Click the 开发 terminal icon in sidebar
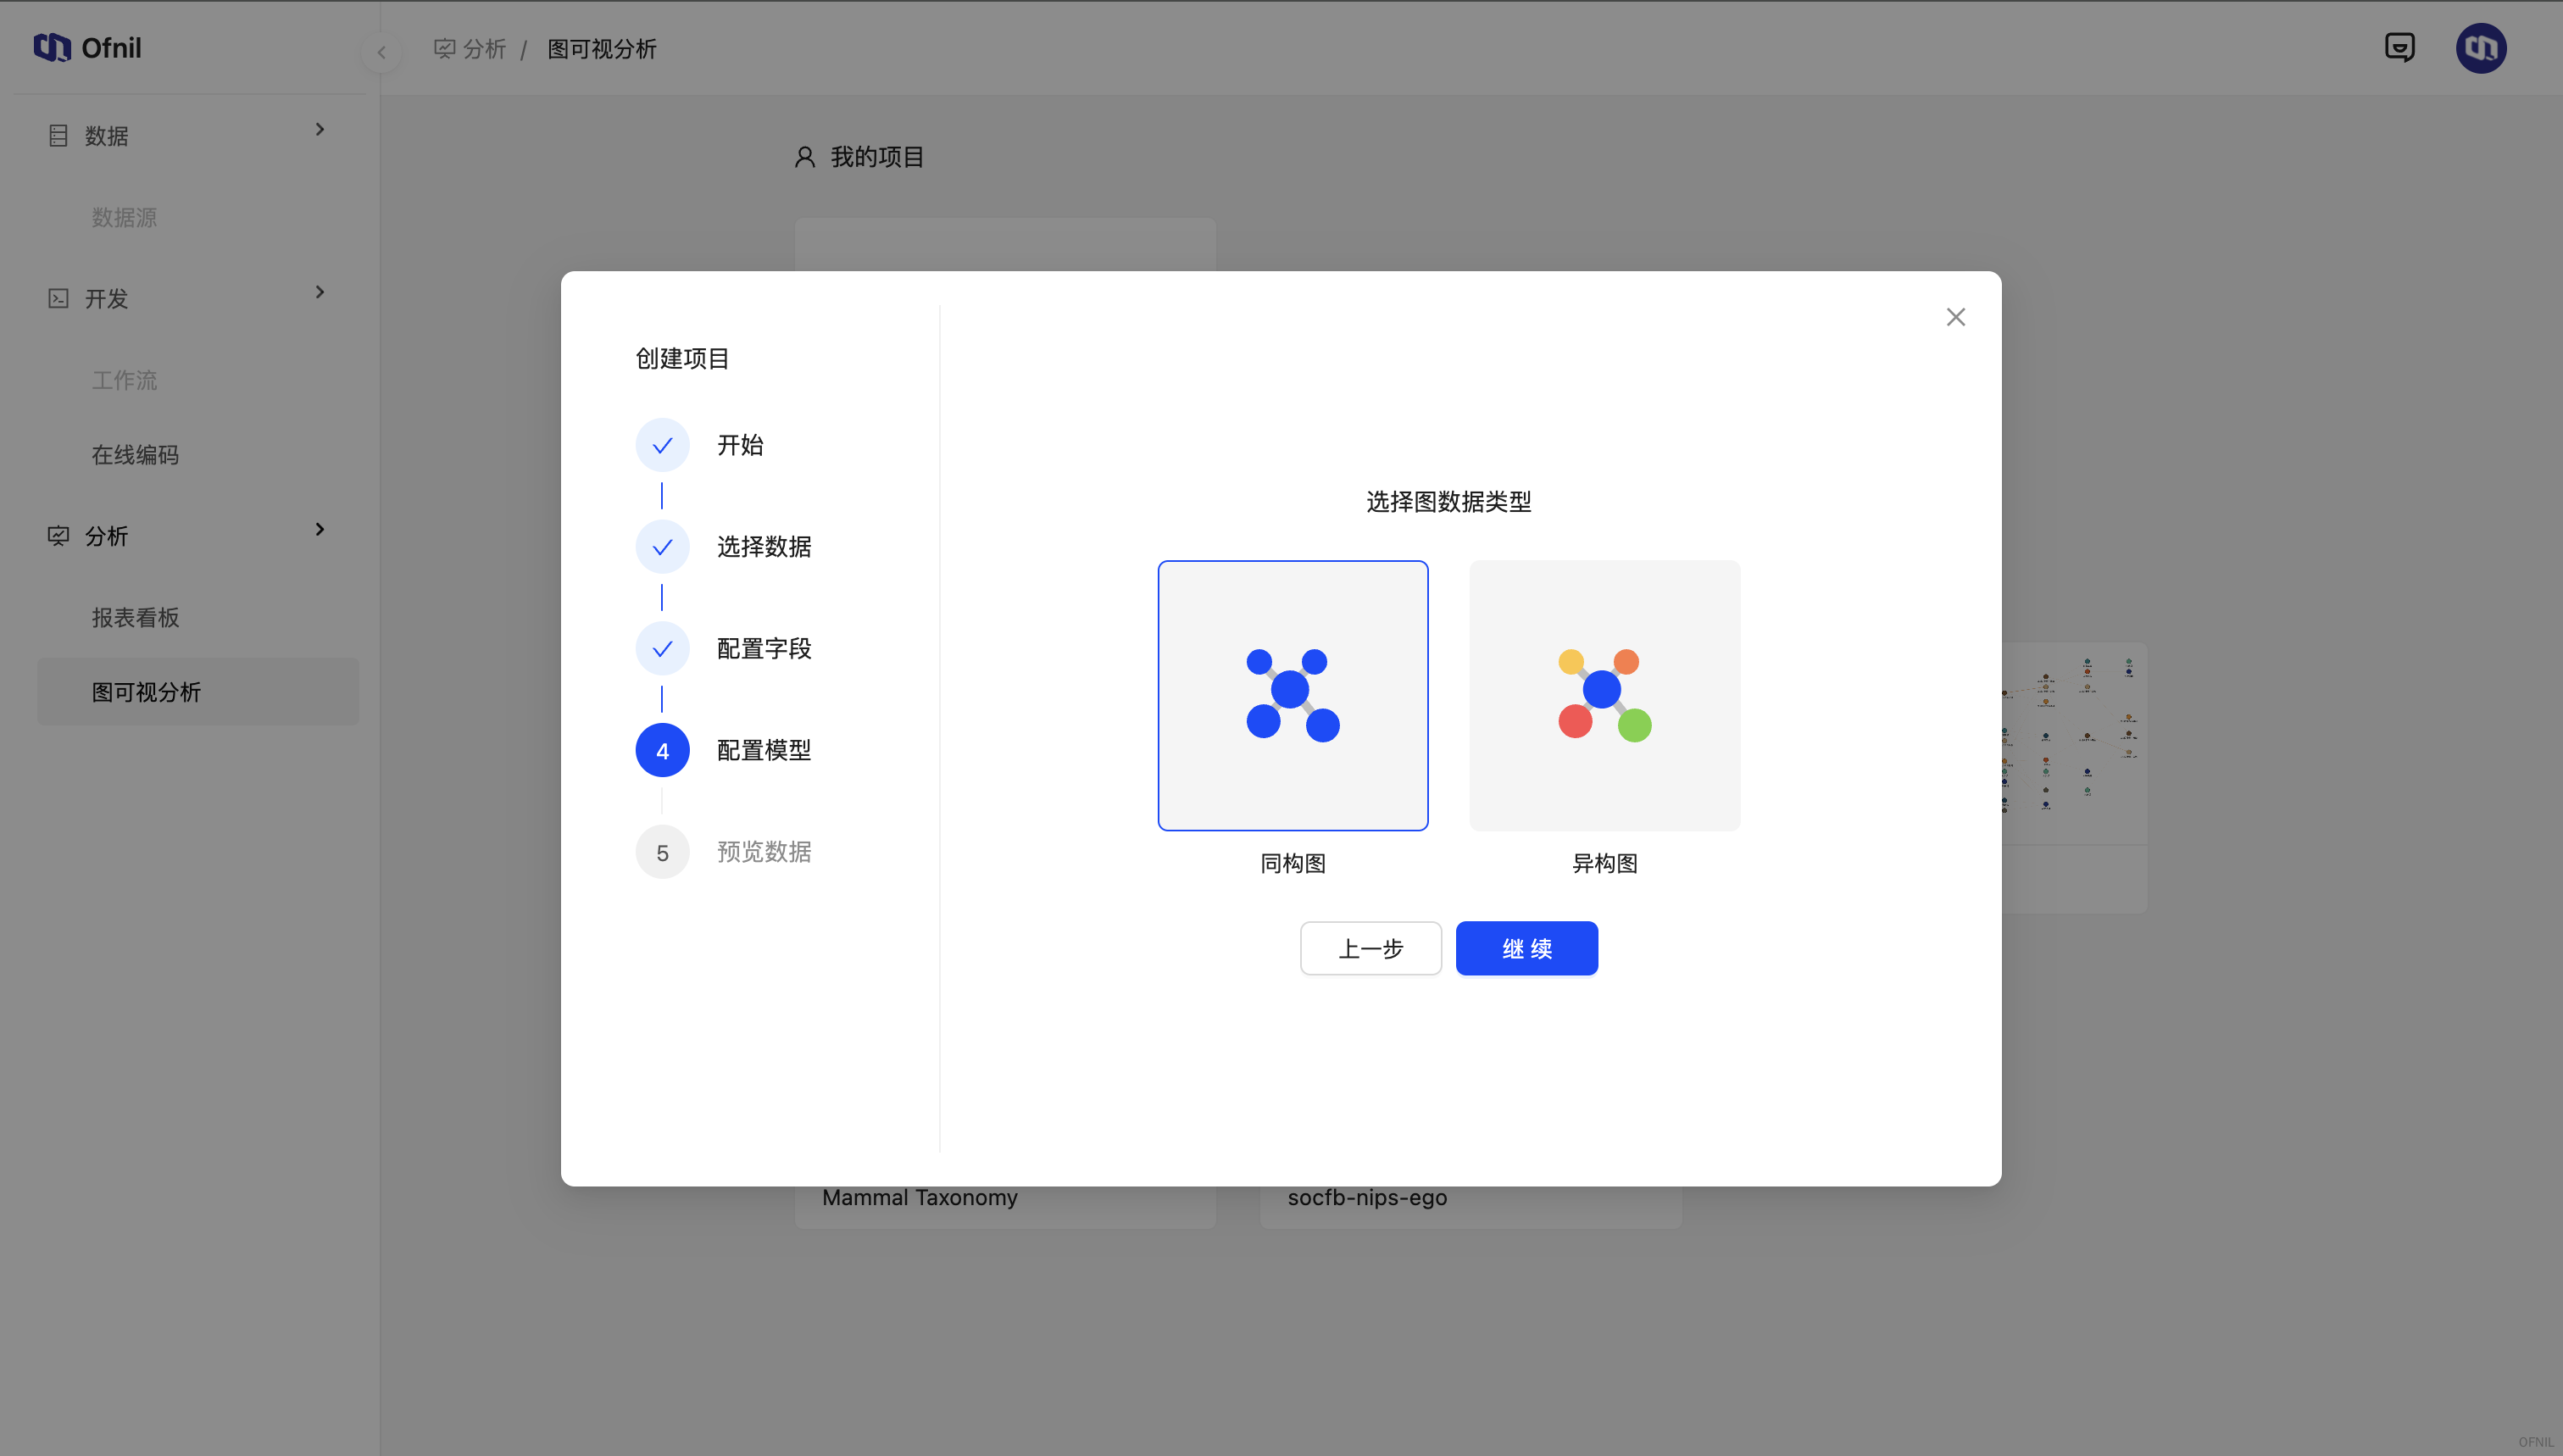The height and width of the screenshot is (1456, 2563). tap(58, 298)
